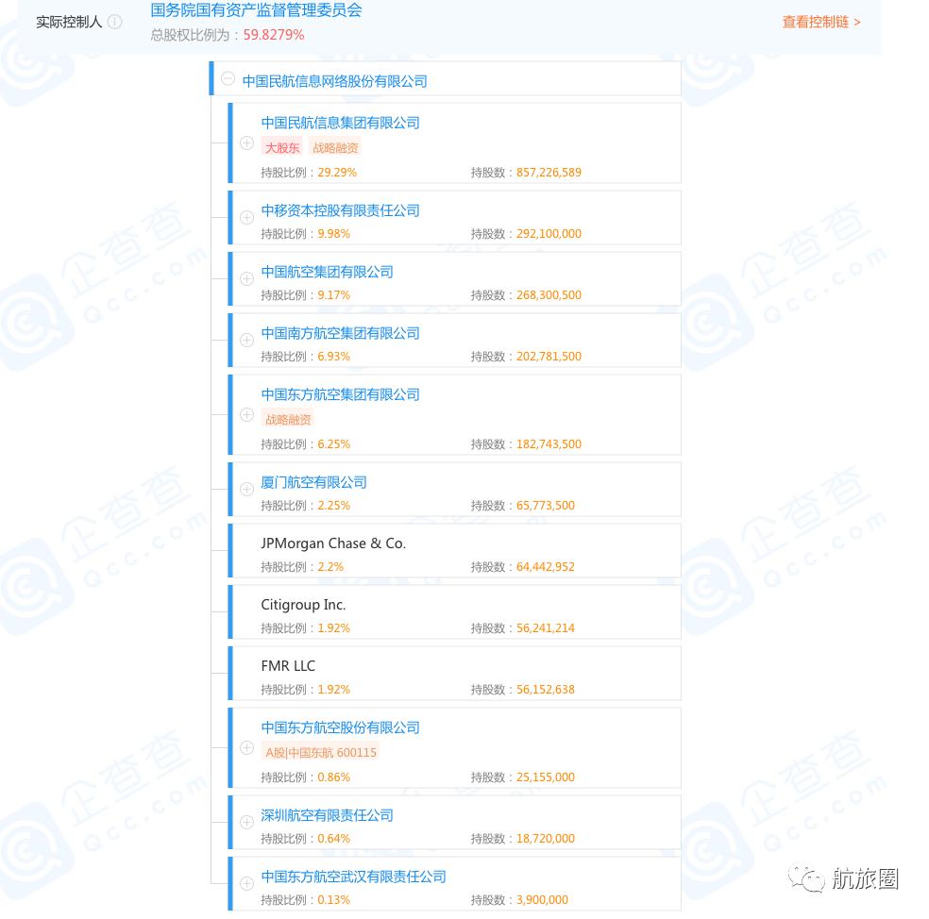Open 中国东方航空股份有限公司 company page
This screenshot has height=919, width=929.
coord(340,727)
